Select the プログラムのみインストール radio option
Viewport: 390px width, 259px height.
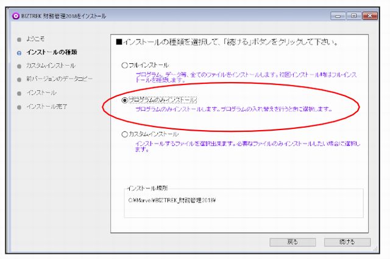click(x=124, y=100)
